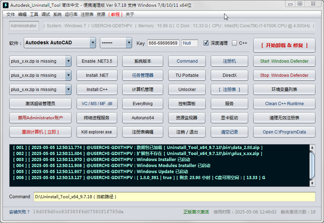Viewport: 324px width, 223px height.
Task: Open the dashed version dropdown
Action: [x=129, y=43]
